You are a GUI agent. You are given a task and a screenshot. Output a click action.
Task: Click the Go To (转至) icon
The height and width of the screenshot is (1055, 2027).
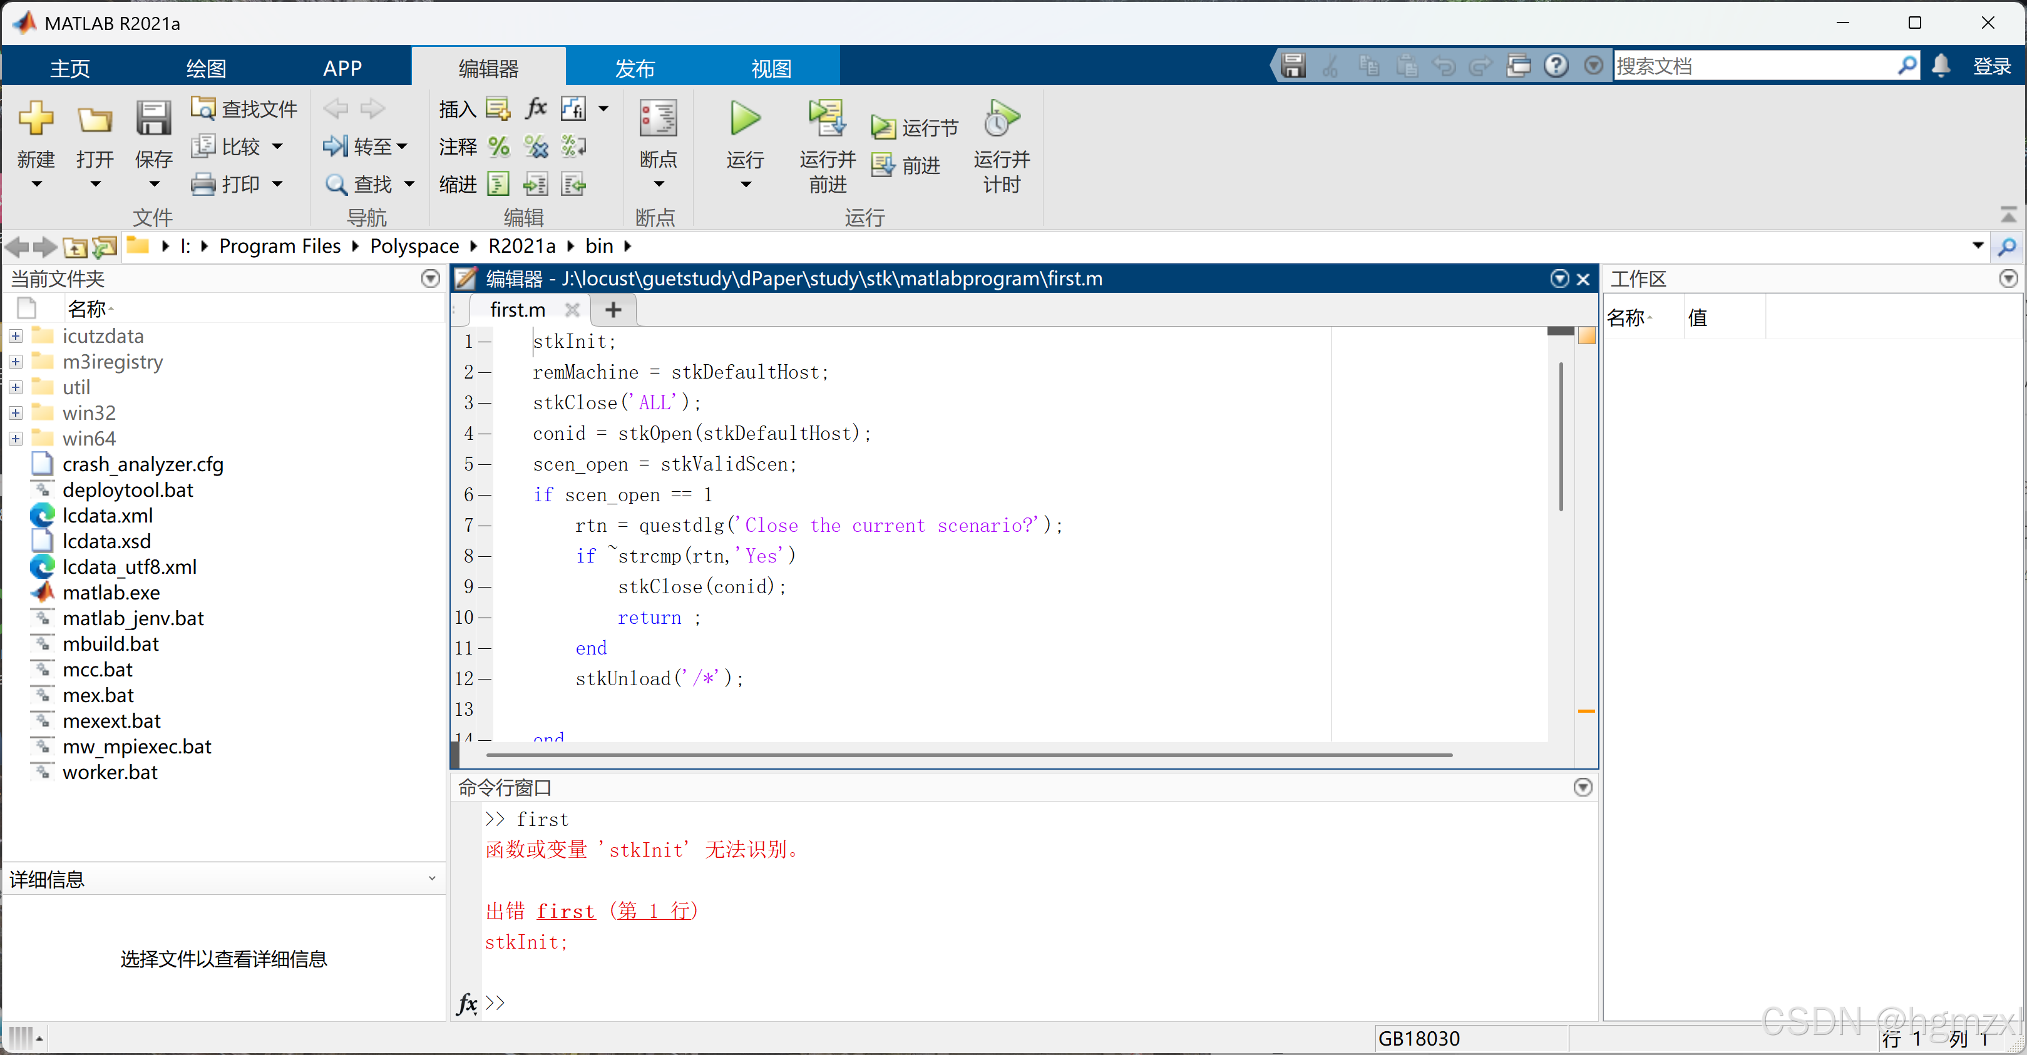click(335, 146)
